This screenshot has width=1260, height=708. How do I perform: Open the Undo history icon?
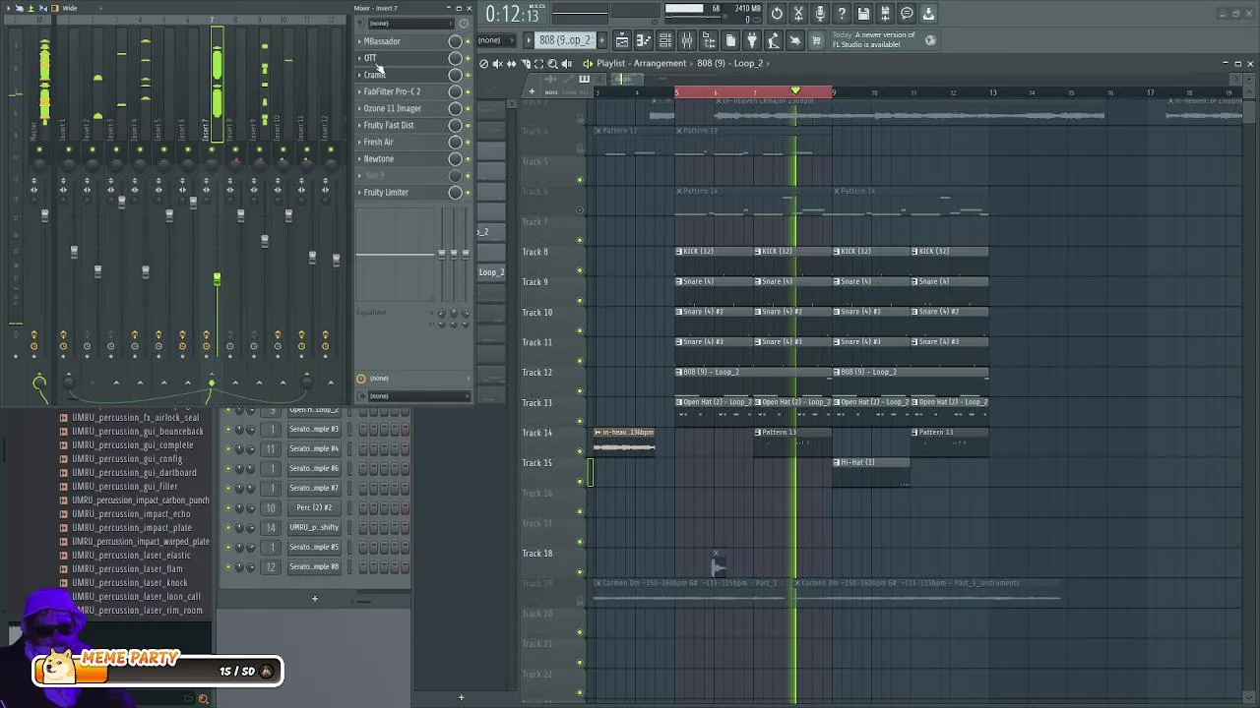777,14
